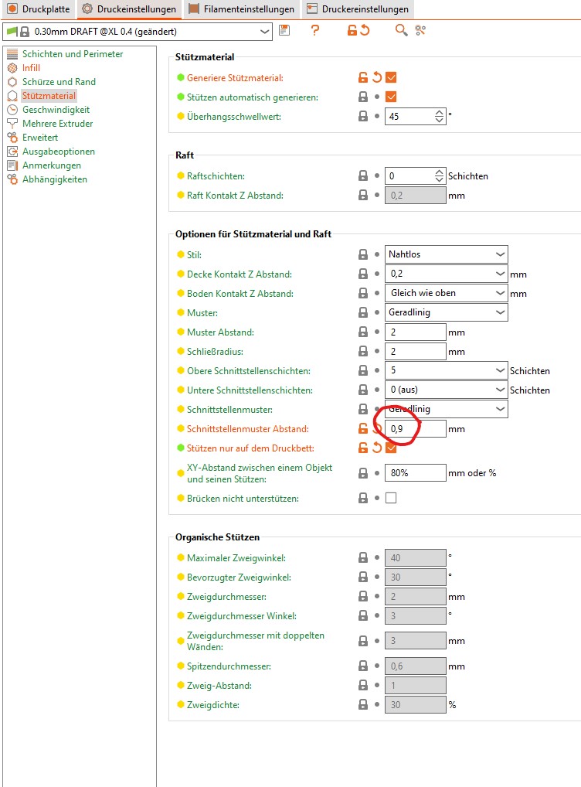Click the Schließradius input field

click(x=416, y=351)
